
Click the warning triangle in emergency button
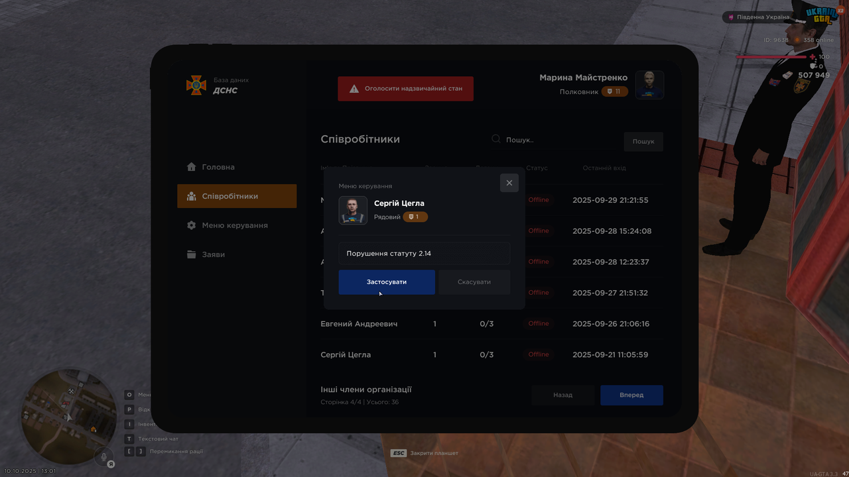(x=354, y=88)
